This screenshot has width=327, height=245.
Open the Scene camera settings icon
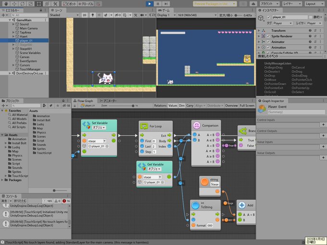[143, 15]
